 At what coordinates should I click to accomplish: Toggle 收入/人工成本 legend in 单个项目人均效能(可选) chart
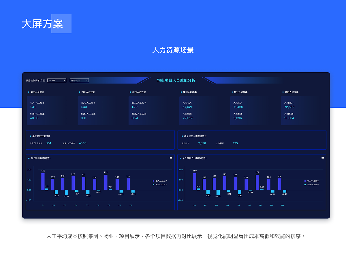tap(311, 181)
